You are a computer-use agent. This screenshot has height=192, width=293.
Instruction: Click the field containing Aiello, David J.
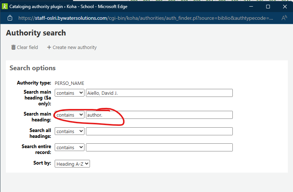(x=159, y=93)
